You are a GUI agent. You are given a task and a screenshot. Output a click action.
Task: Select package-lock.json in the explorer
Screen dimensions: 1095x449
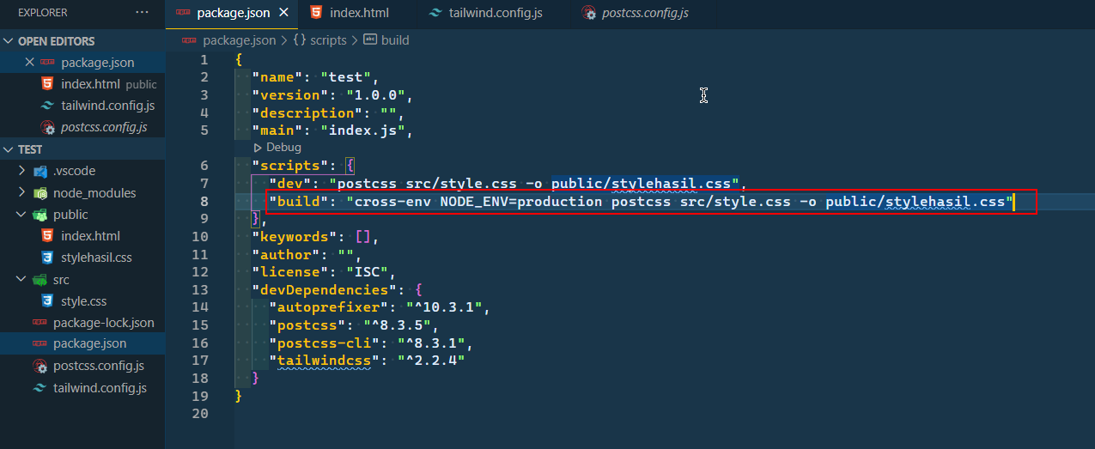[x=103, y=323]
